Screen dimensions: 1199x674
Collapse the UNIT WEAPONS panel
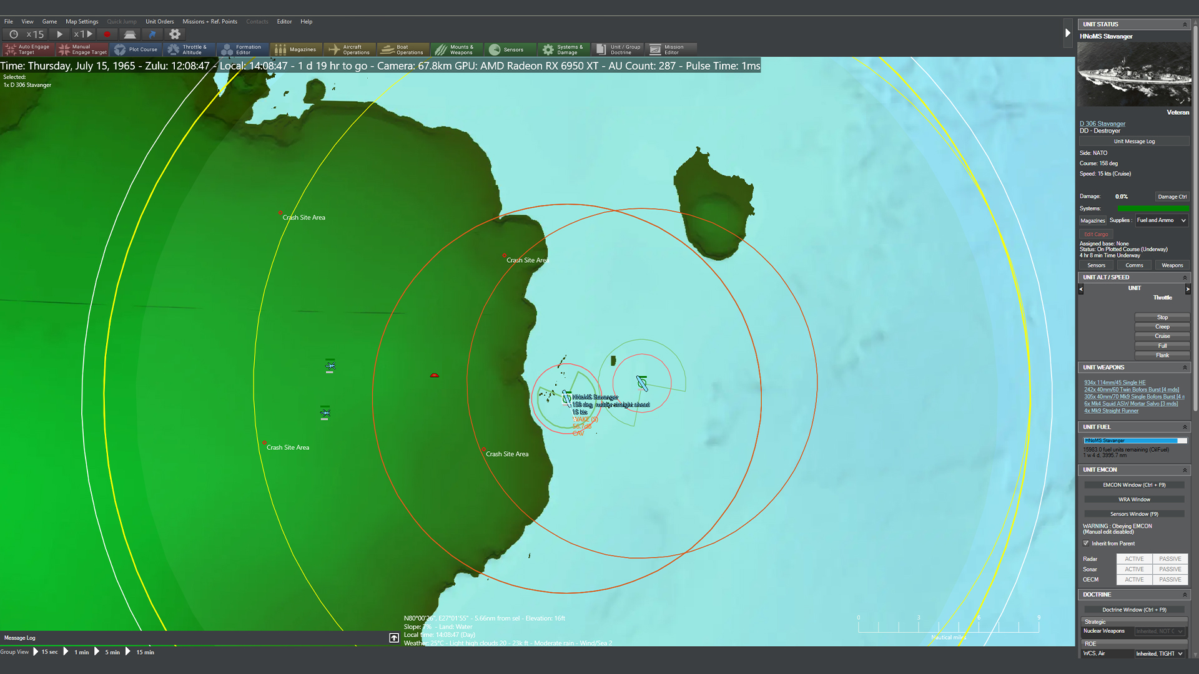tap(1185, 368)
